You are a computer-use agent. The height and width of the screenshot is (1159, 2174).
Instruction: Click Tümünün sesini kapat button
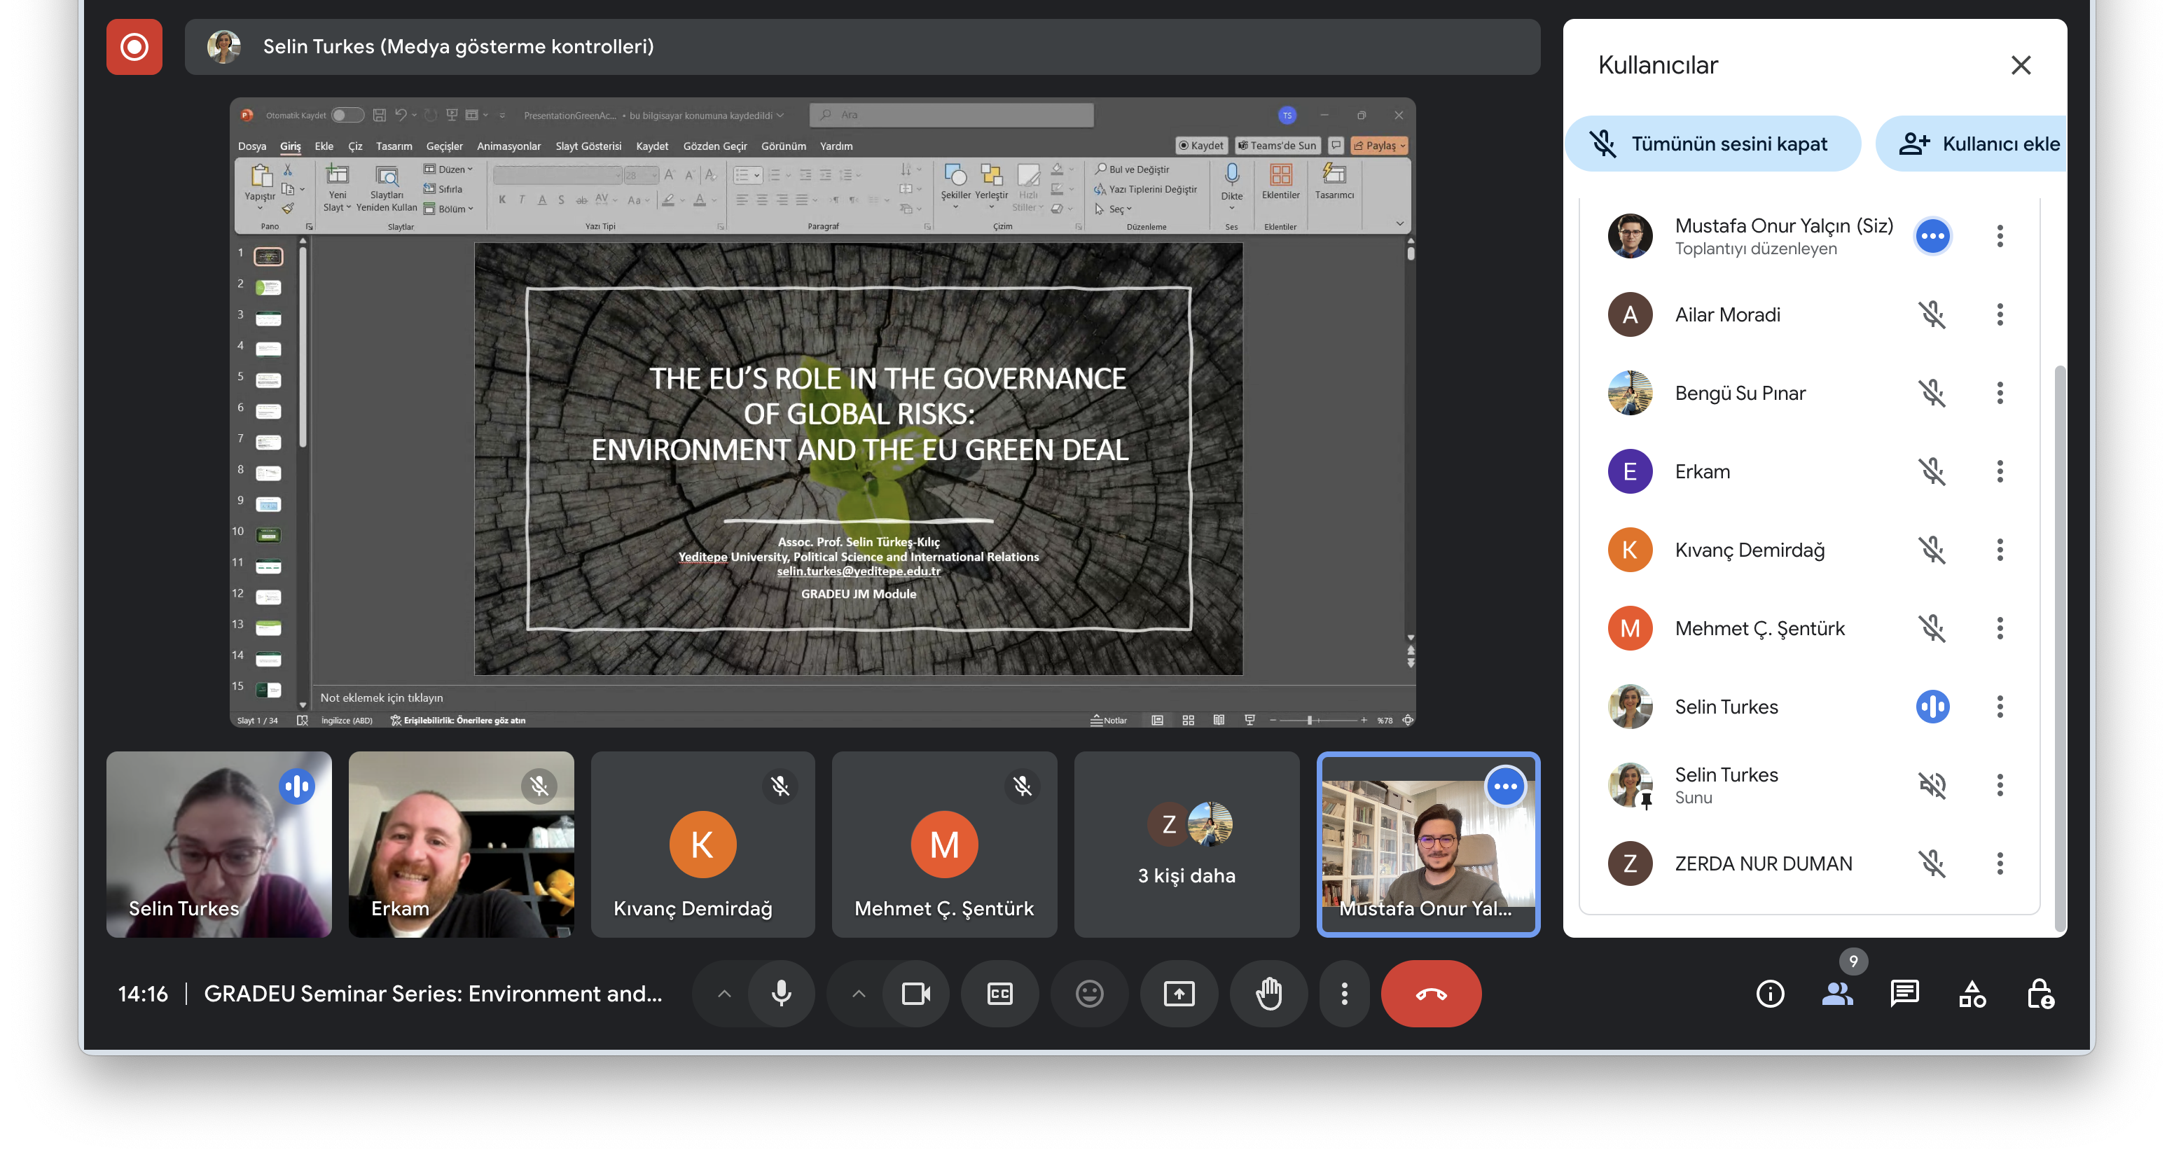point(1712,144)
